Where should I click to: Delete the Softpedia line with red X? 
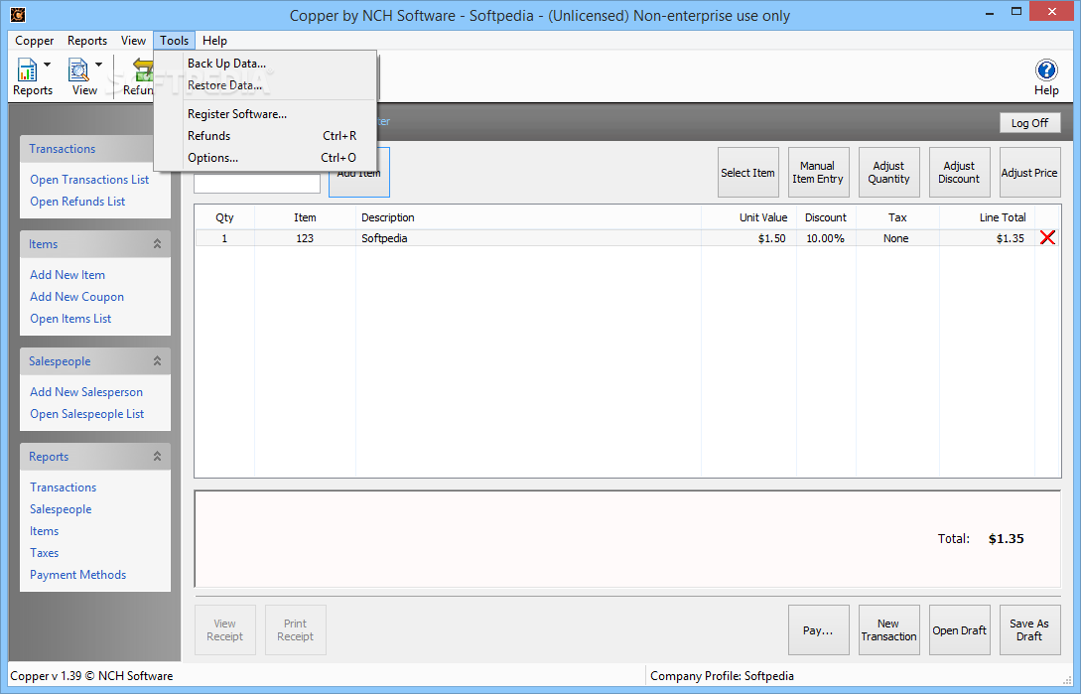click(x=1047, y=238)
